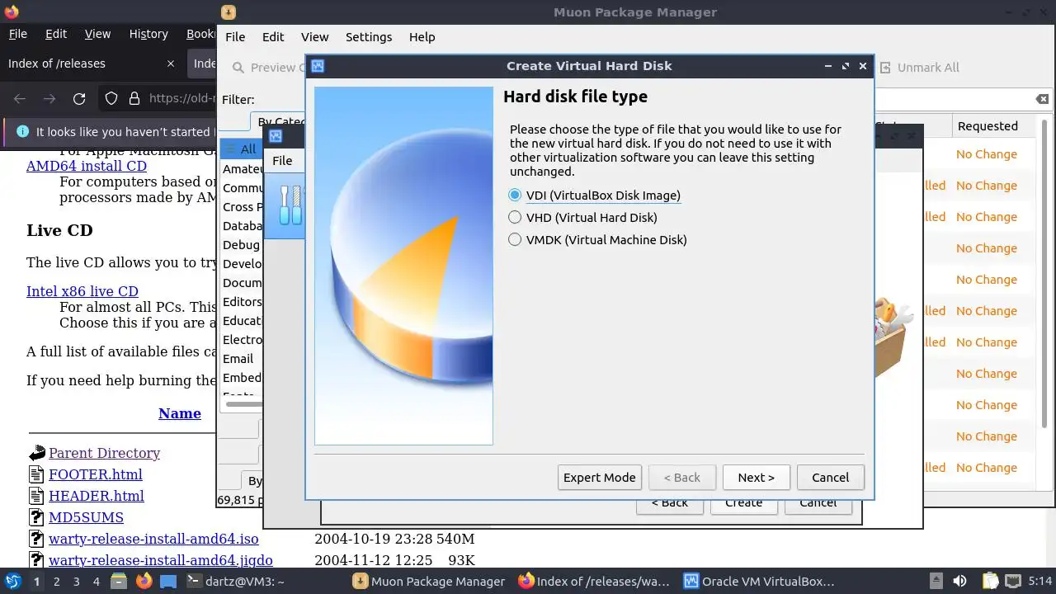The width and height of the screenshot is (1056, 594).
Task: Click Muon search magnifier icon
Action: (x=238, y=68)
